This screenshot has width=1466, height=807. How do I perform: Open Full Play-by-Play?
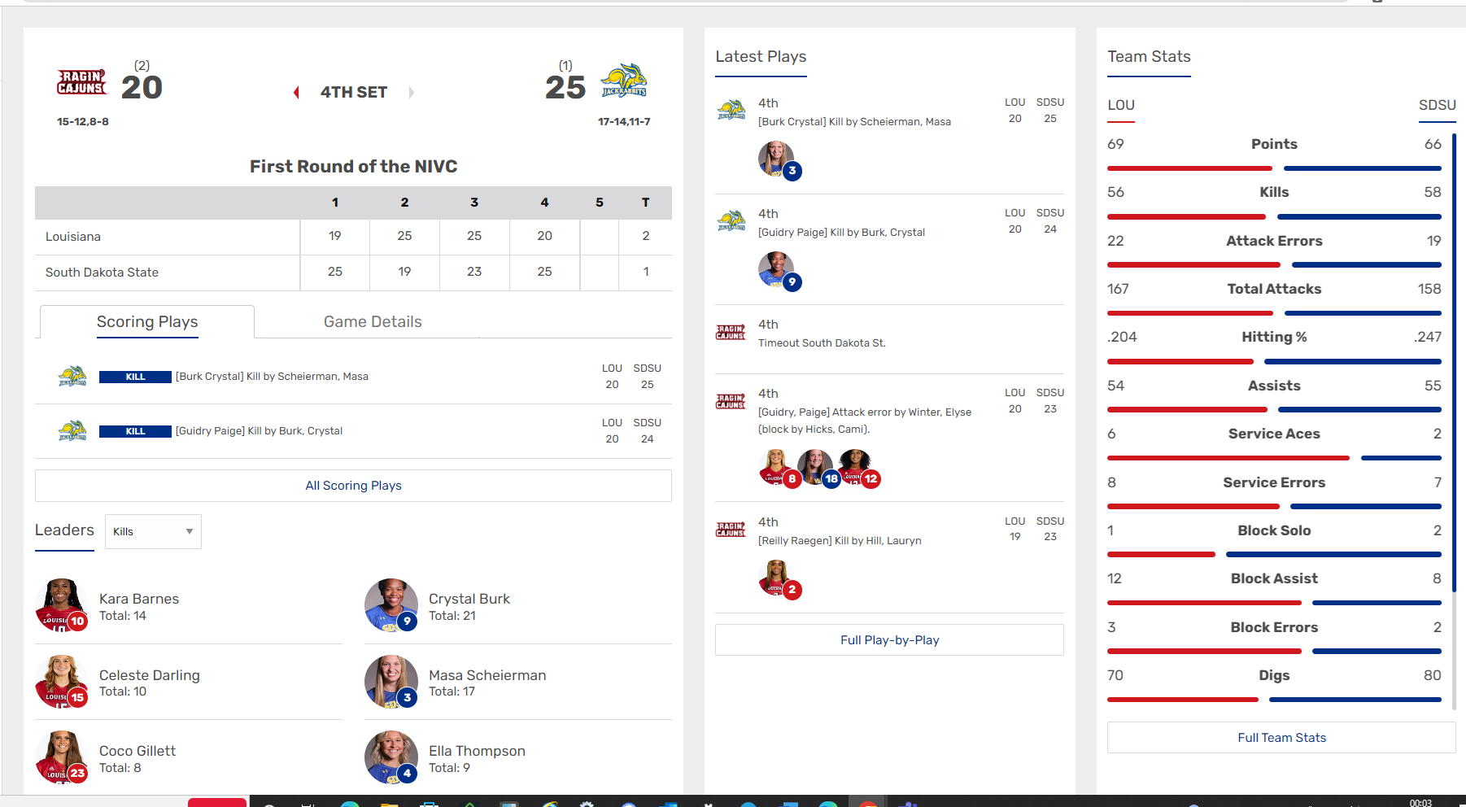point(889,640)
